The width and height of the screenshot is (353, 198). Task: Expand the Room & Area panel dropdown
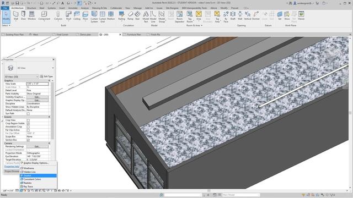click(194, 25)
